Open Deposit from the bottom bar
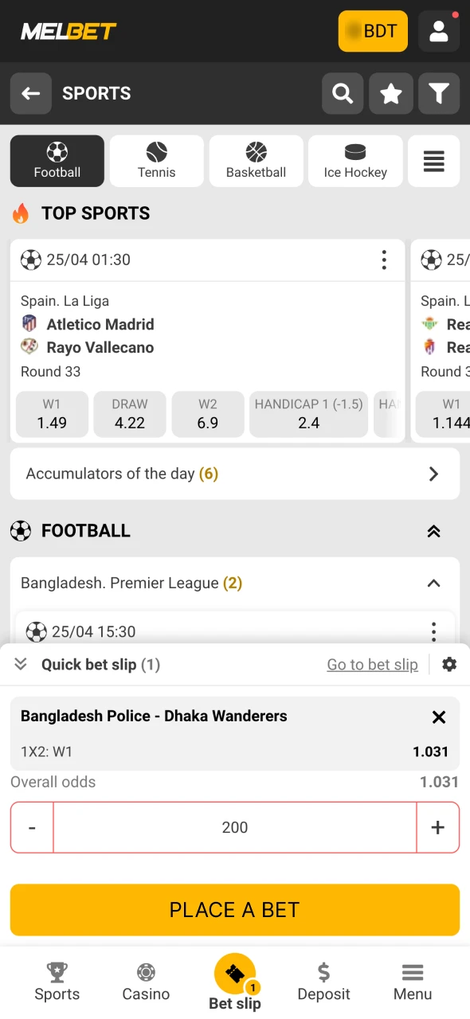This screenshot has height=1019, width=470. pyautogui.click(x=323, y=982)
